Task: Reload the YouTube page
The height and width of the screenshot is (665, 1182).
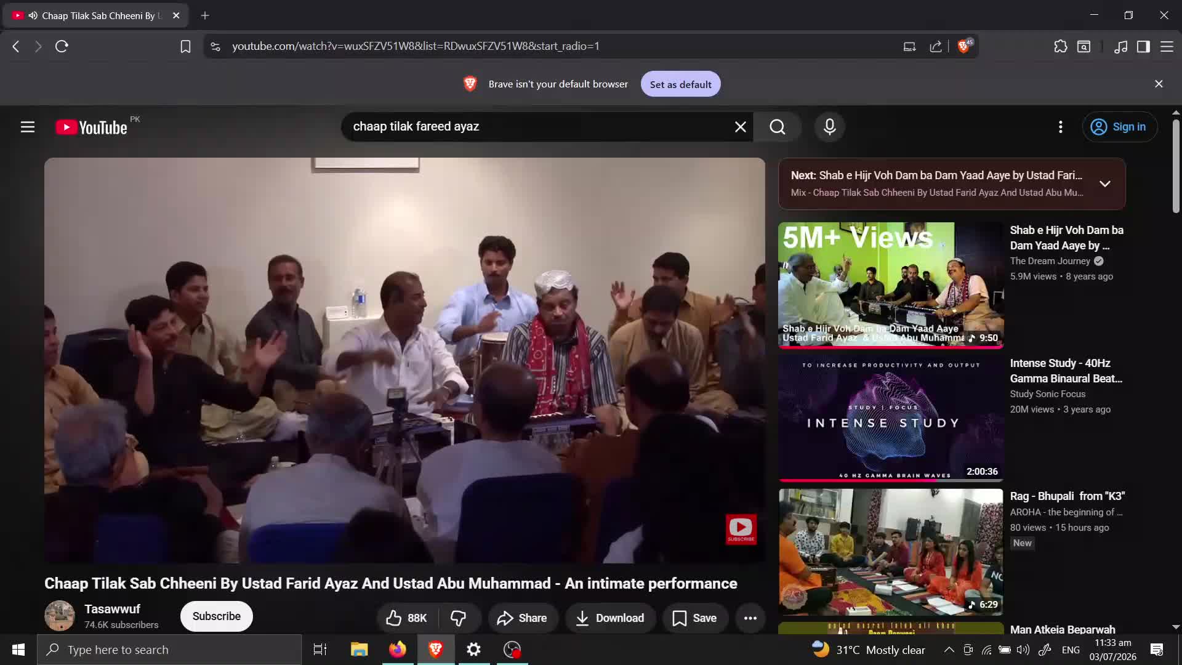Action: coord(62,46)
